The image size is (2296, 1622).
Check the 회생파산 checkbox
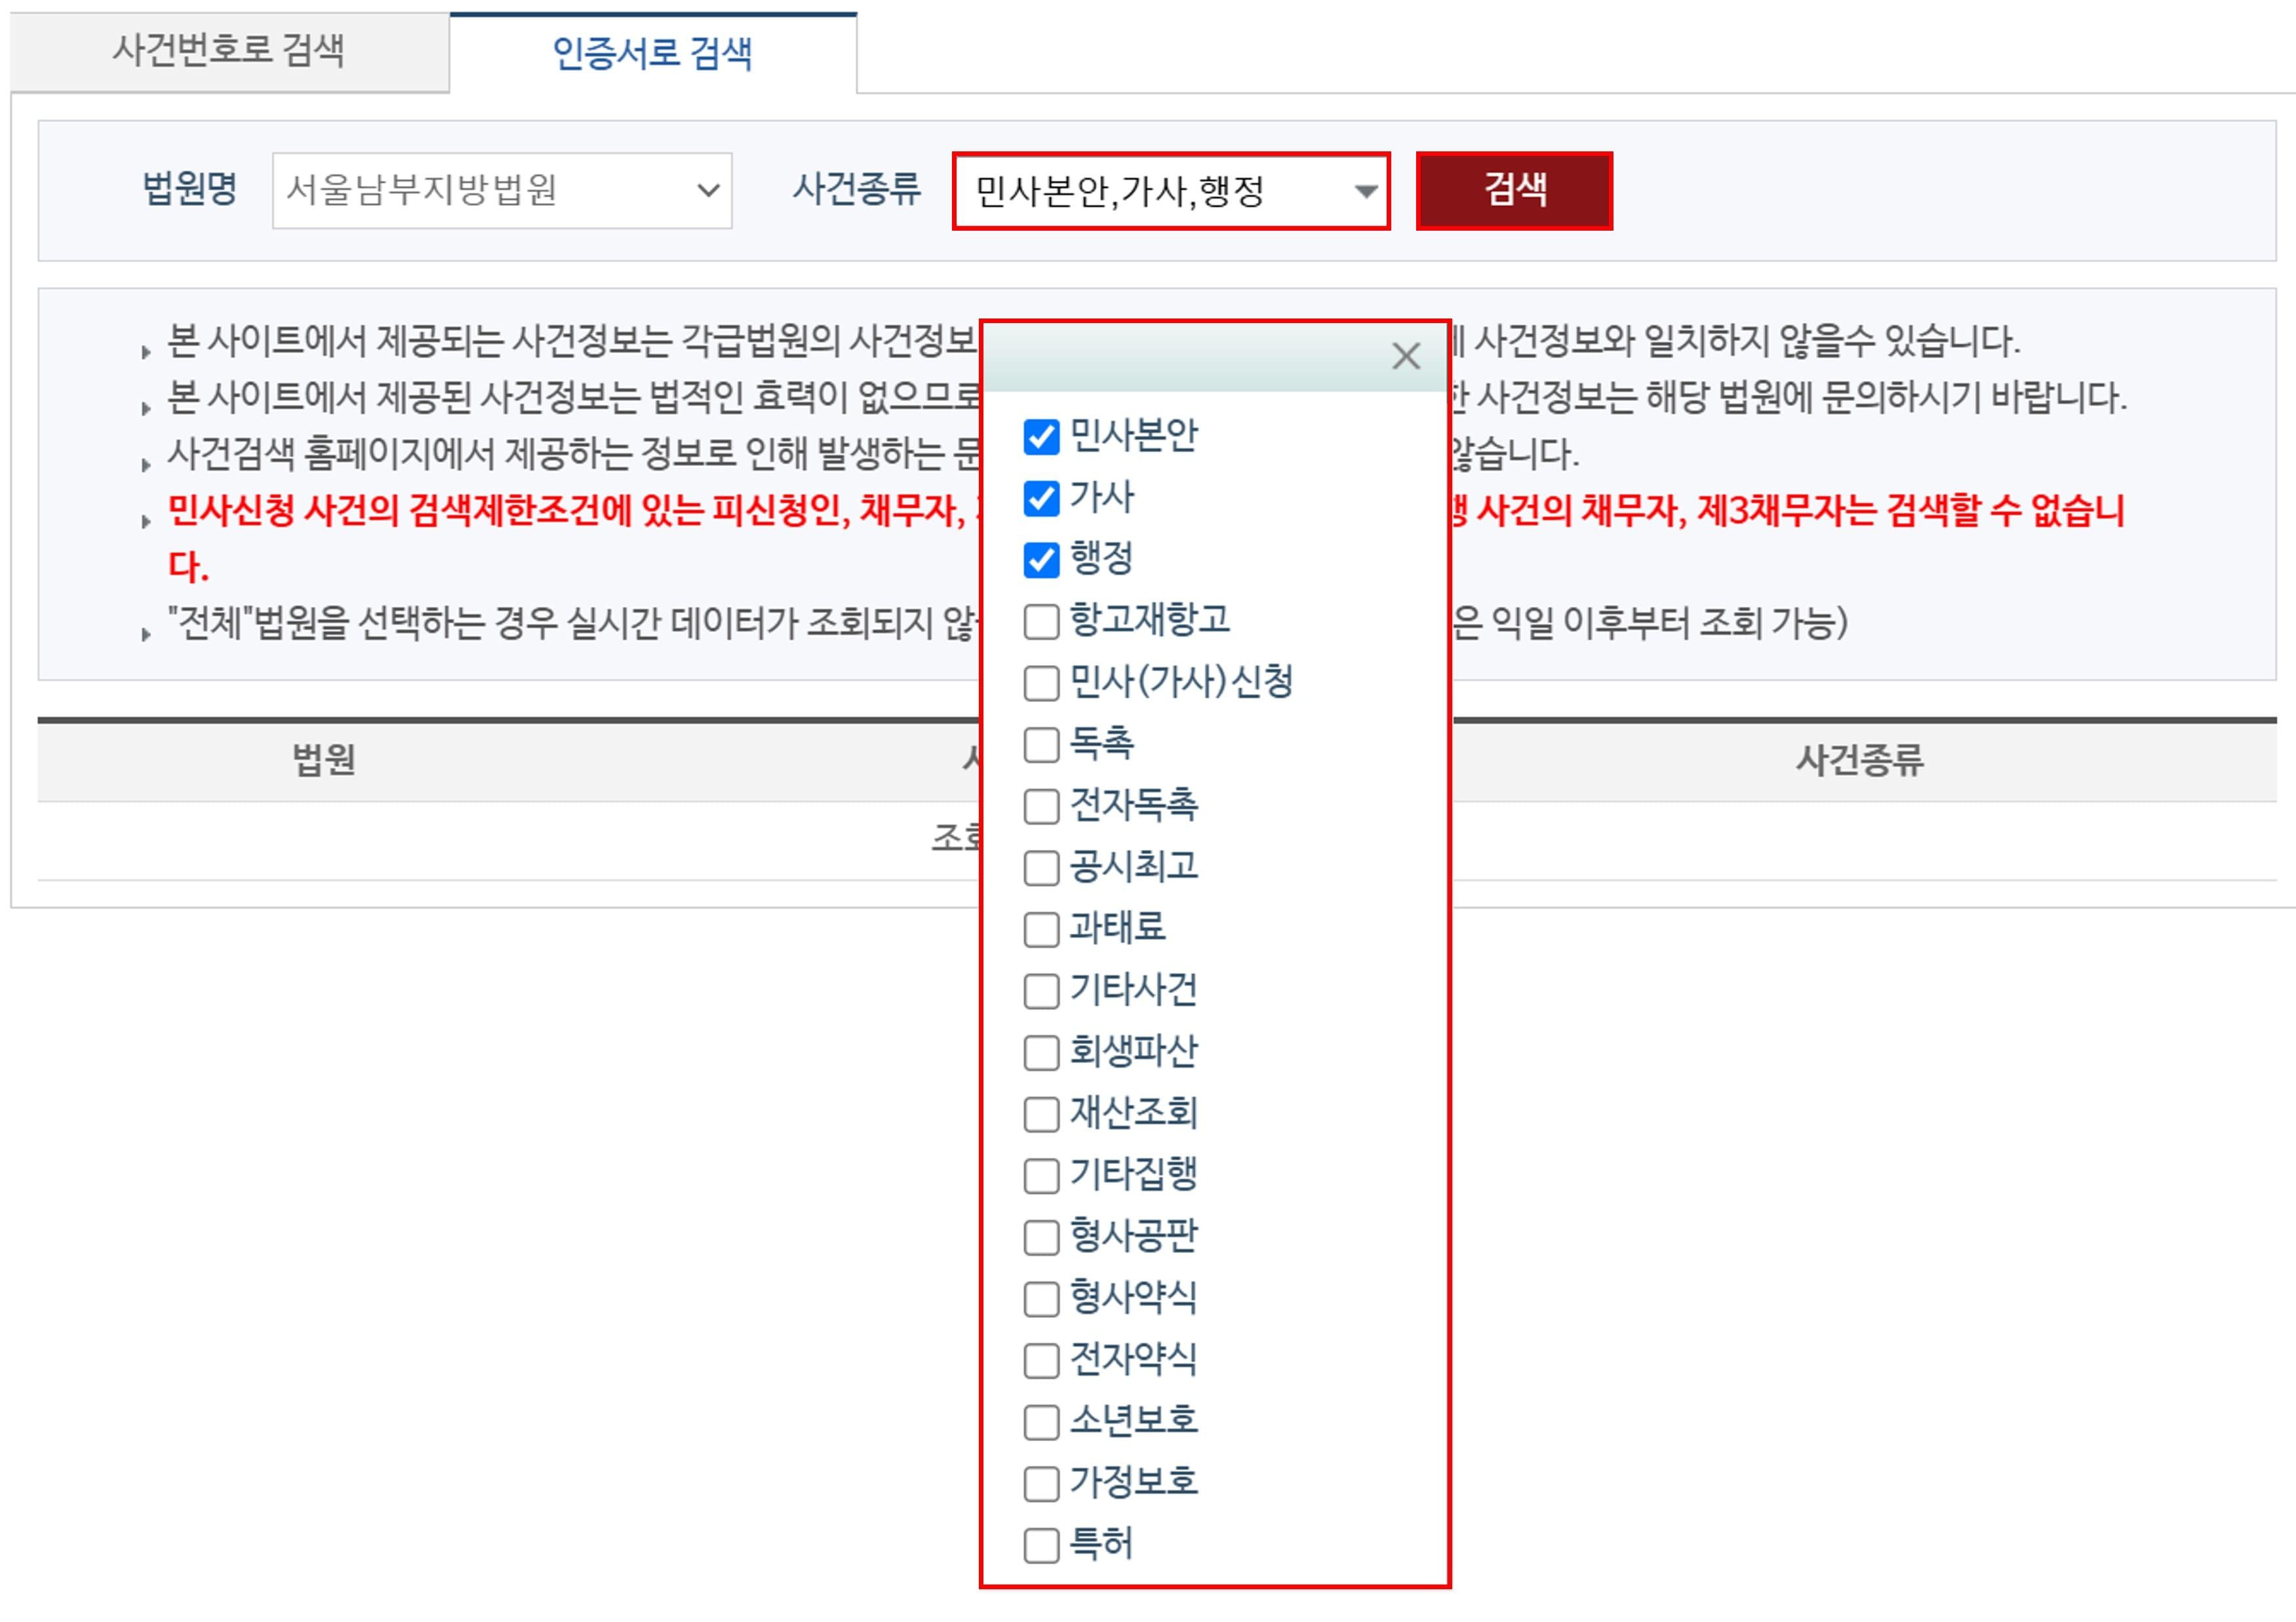click(x=1041, y=1052)
